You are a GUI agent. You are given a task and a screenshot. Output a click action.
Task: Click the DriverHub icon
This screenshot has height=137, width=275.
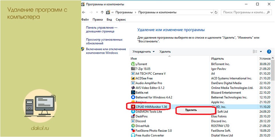[x=133, y=126]
